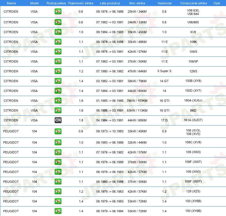This screenshot has height=216, width=226.
Task: Select engine code 129 (XZ5)
Action: (x=193, y=191)
